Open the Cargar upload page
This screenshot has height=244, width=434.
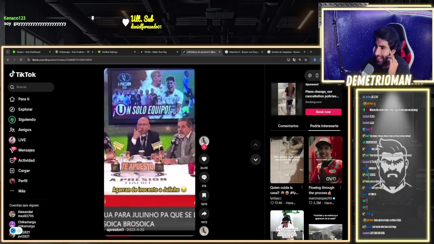click(x=24, y=170)
